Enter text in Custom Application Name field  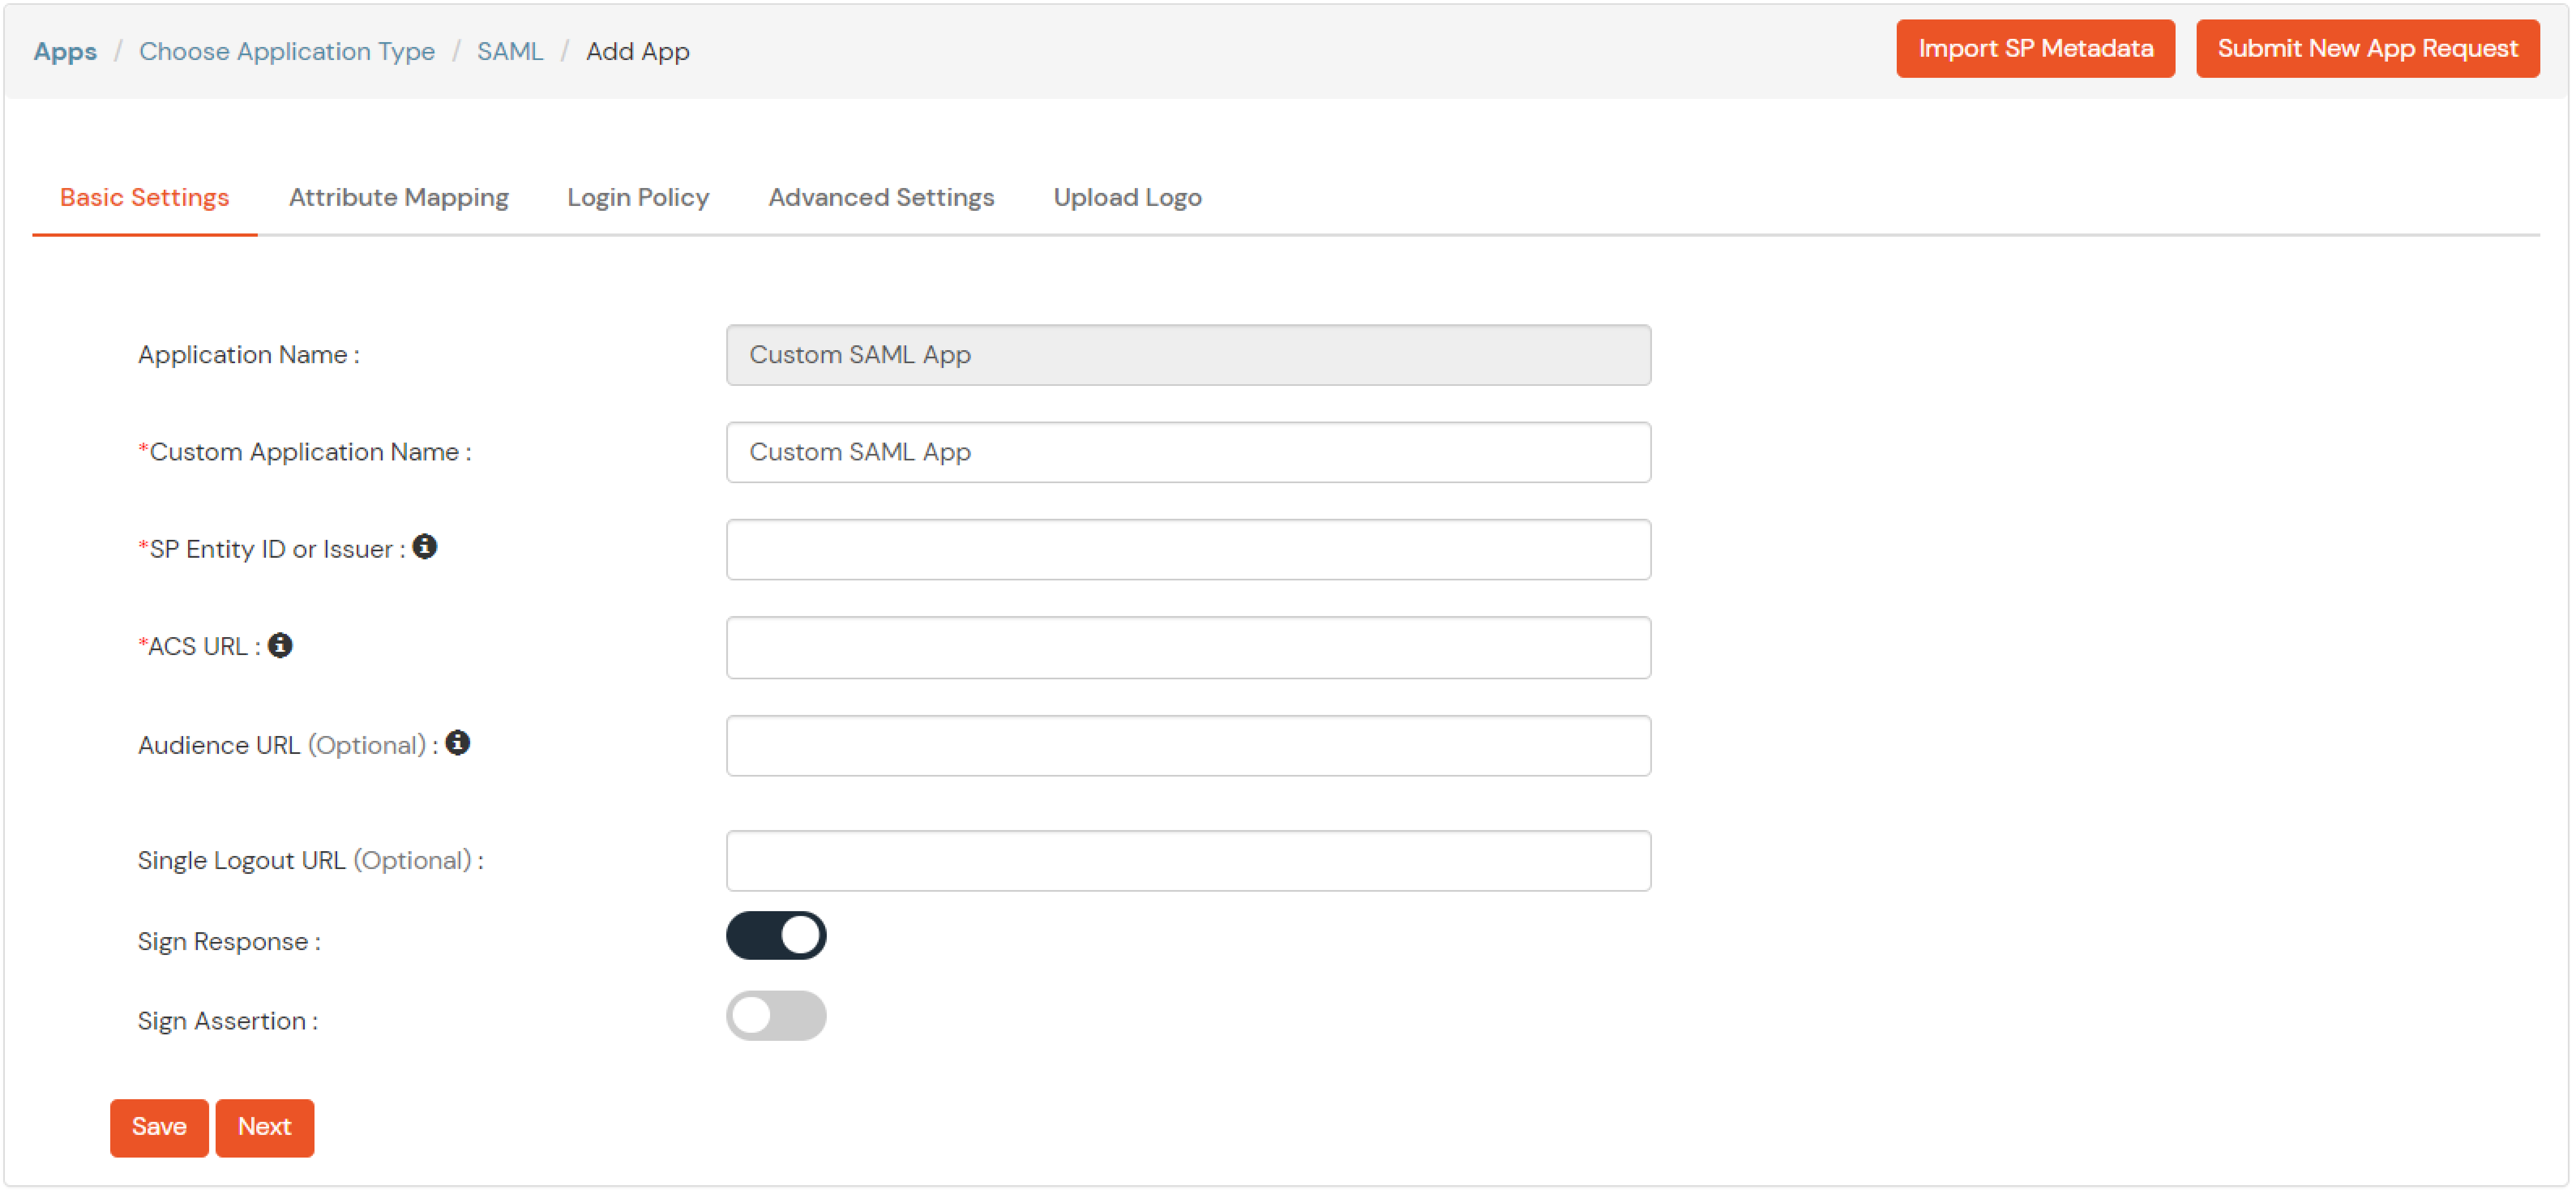tap(1190, 452)
